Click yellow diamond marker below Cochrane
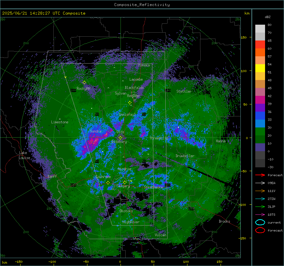The width and height of the screenshot is (284, 266). (108, 183)
